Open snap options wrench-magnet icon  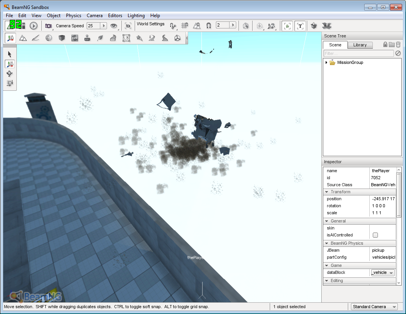(173, 26)
